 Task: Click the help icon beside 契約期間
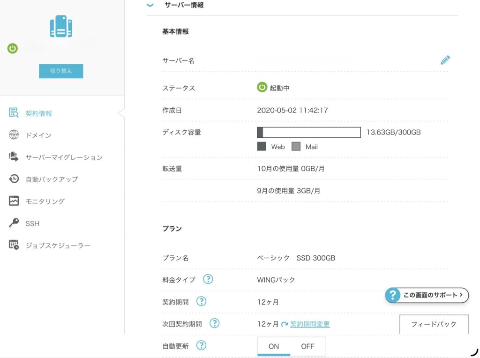click(x=201, y=301)
